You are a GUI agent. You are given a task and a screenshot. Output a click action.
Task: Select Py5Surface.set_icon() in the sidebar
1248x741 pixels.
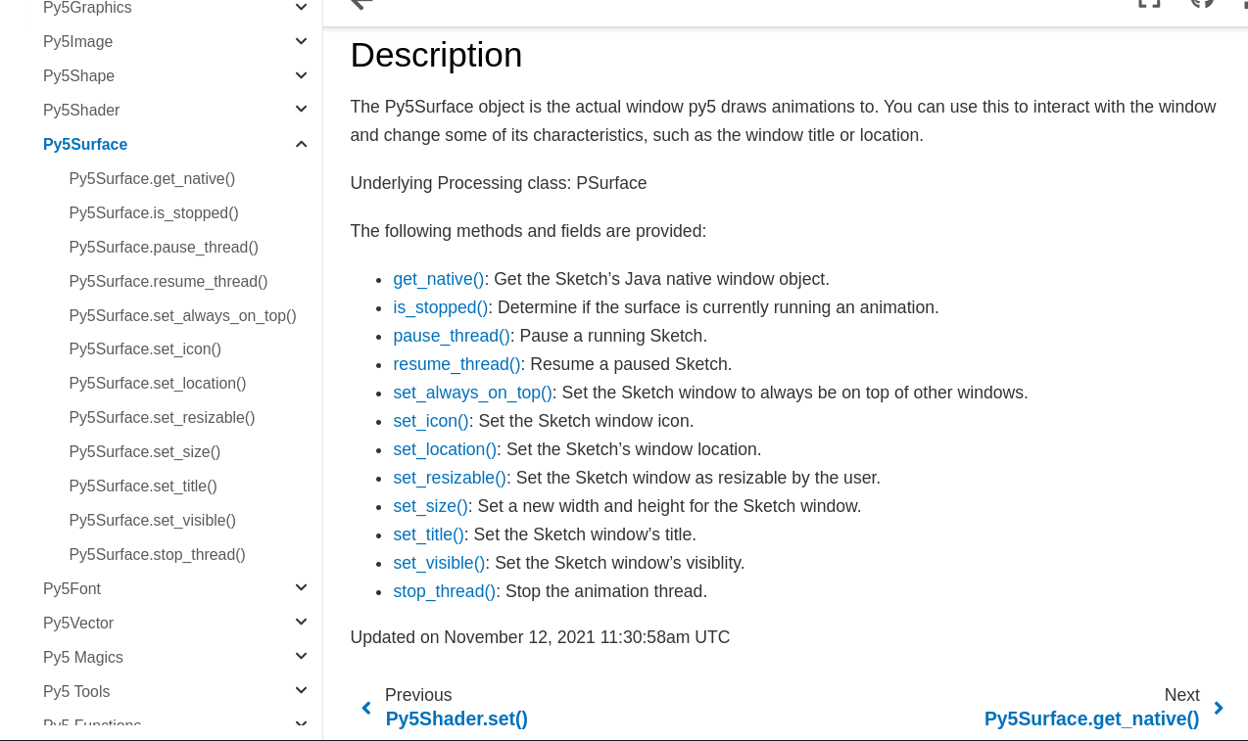(145, 348)
